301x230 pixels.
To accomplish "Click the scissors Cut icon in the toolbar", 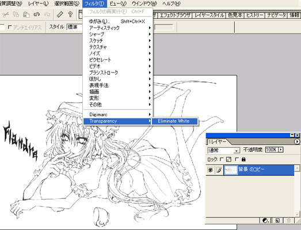I will 5,14.
